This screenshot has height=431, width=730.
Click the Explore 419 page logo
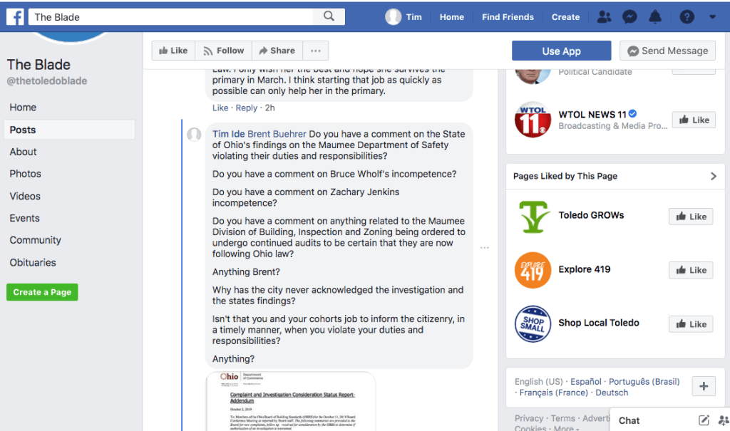(x=533, y=270)
